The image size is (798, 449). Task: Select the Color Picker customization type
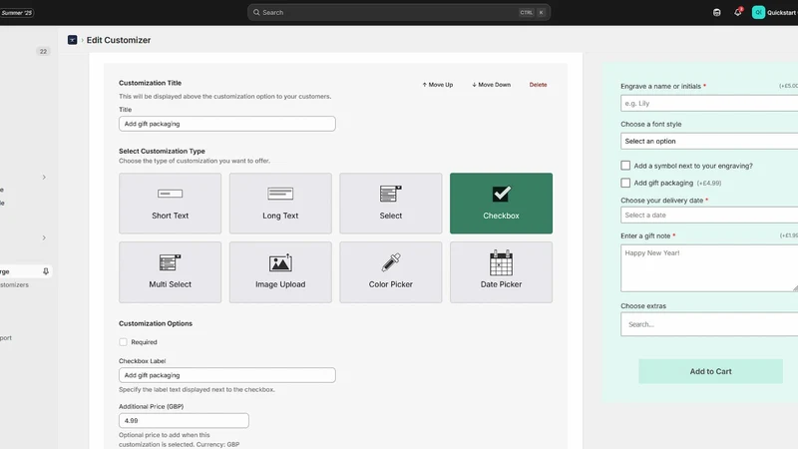tap(391, 272)
